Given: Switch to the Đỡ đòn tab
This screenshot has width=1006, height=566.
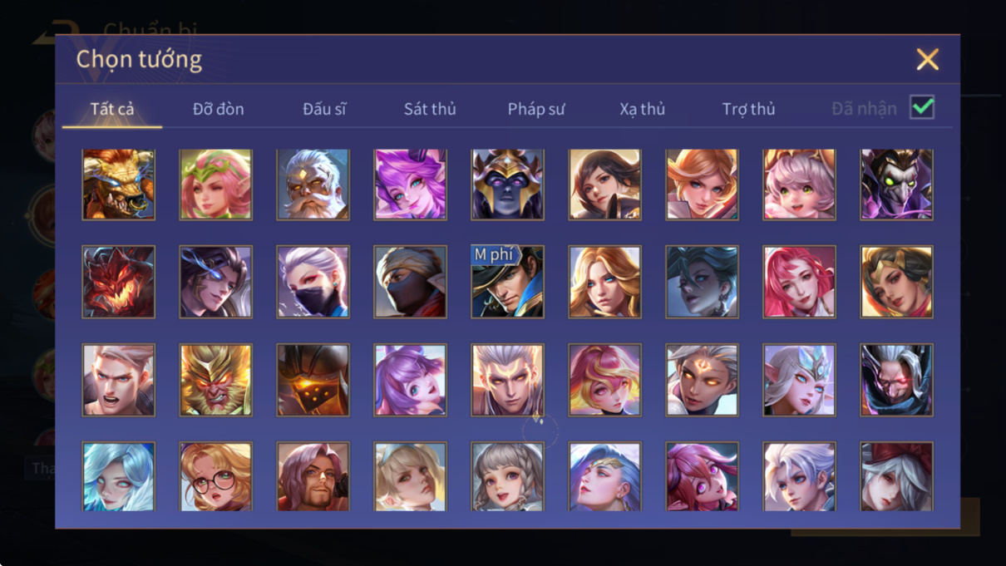Looking at the screenshot, I should coord(218,109).
